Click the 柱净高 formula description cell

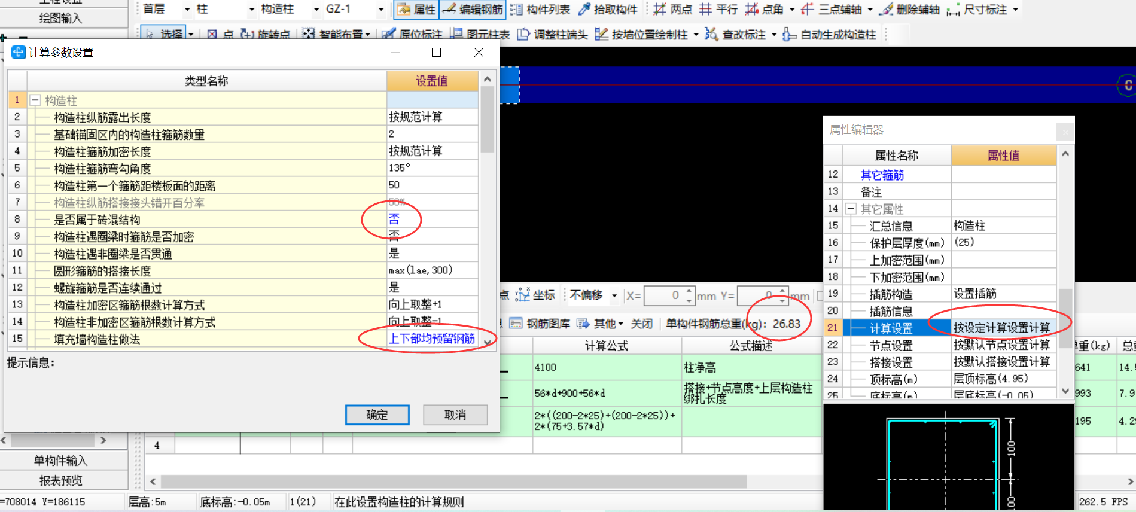pos(751,367)
